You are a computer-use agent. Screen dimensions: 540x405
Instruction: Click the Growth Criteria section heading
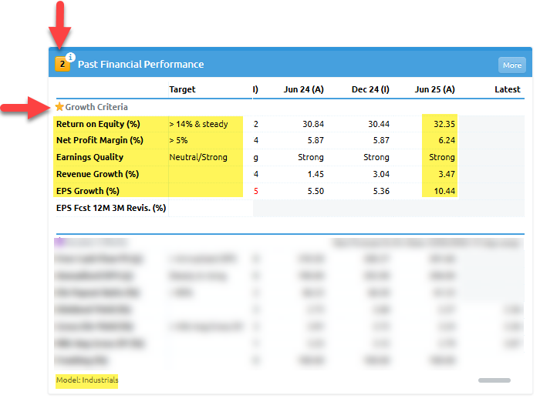click(96, 107)
